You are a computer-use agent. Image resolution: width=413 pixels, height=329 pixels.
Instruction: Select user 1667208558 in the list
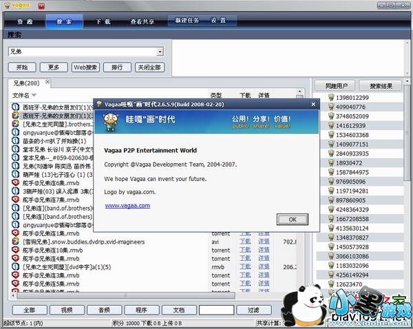pyautogui.click(x=352, y=219)
